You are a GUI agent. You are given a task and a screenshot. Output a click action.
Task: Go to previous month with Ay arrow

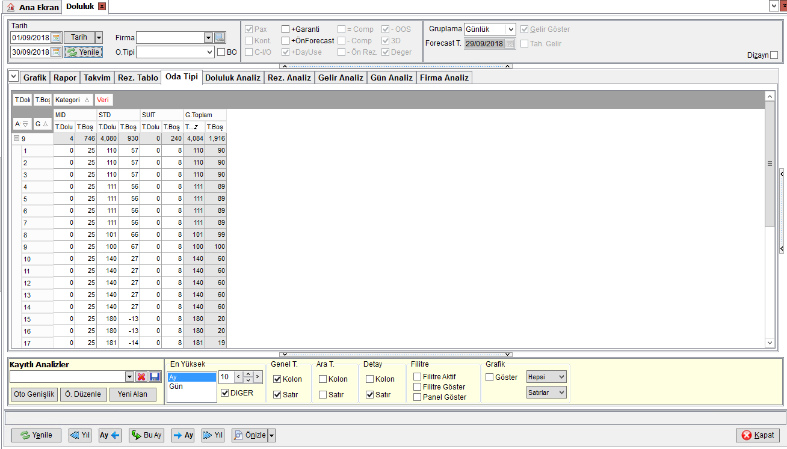pos(110,435)
